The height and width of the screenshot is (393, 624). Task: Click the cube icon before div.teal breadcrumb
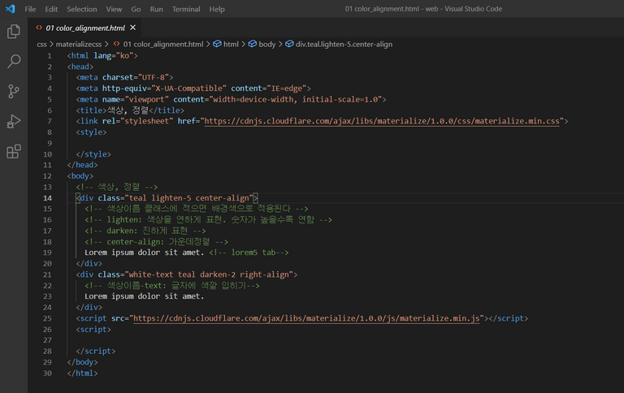coord(289,44)
